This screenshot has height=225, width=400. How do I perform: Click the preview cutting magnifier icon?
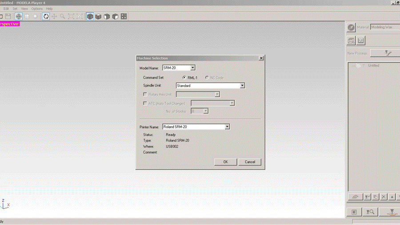coord(370,212)
